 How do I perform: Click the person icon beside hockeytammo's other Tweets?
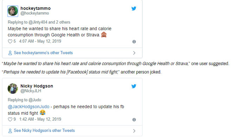click(10, 53)
